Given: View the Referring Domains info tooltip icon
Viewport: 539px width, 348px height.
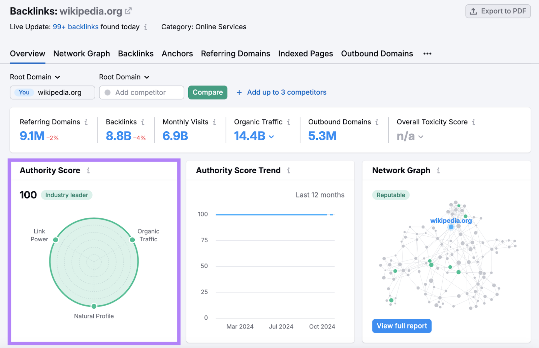Looking at the screenshot, I should coord(87,122).
